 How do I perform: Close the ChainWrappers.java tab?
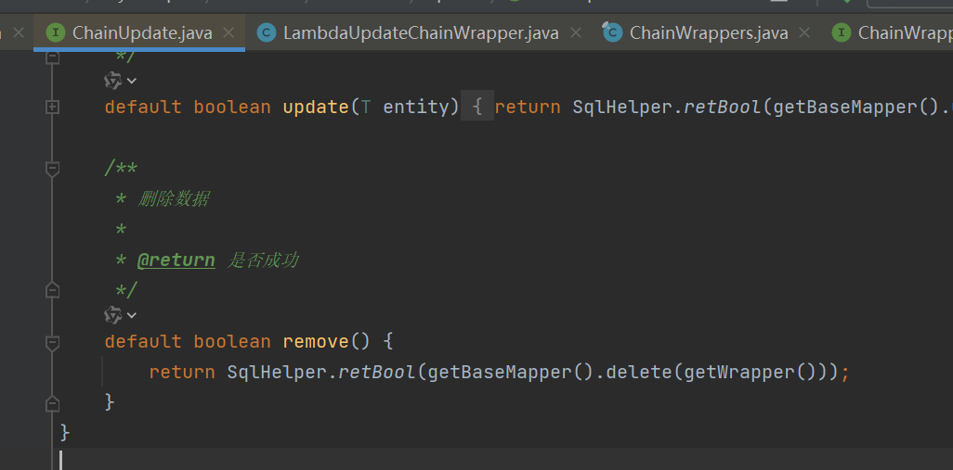(x=804, y=33)
